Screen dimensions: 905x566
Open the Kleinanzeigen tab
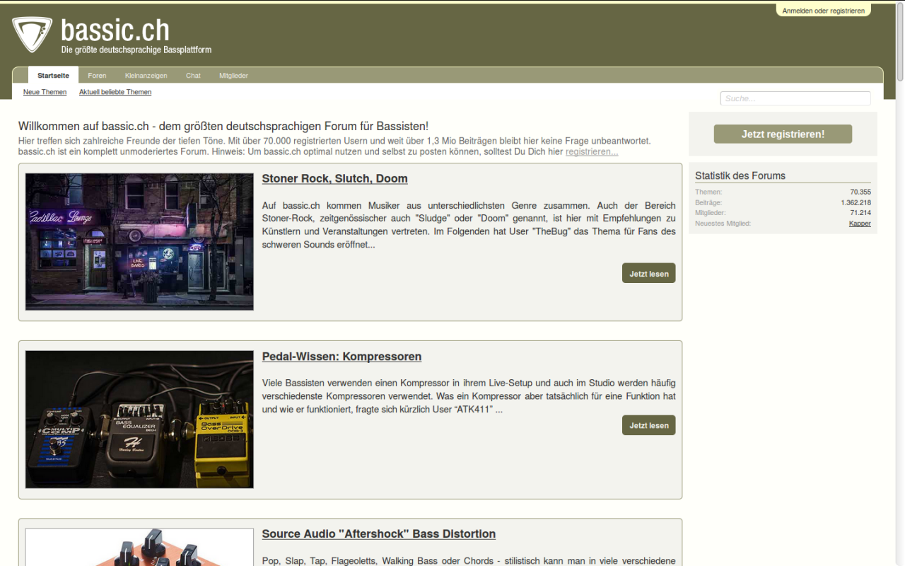click(x=146, y=76)
